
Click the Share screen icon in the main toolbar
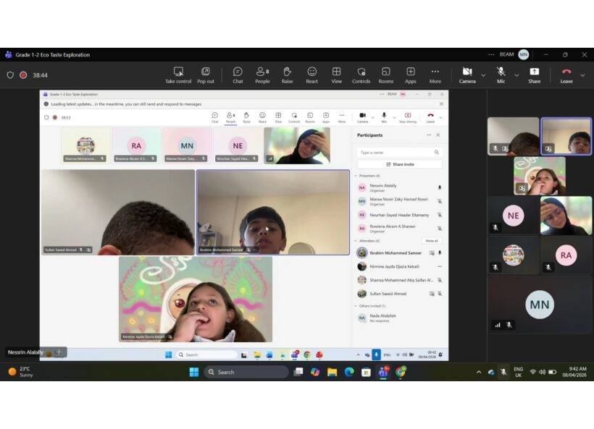point(534,75)
